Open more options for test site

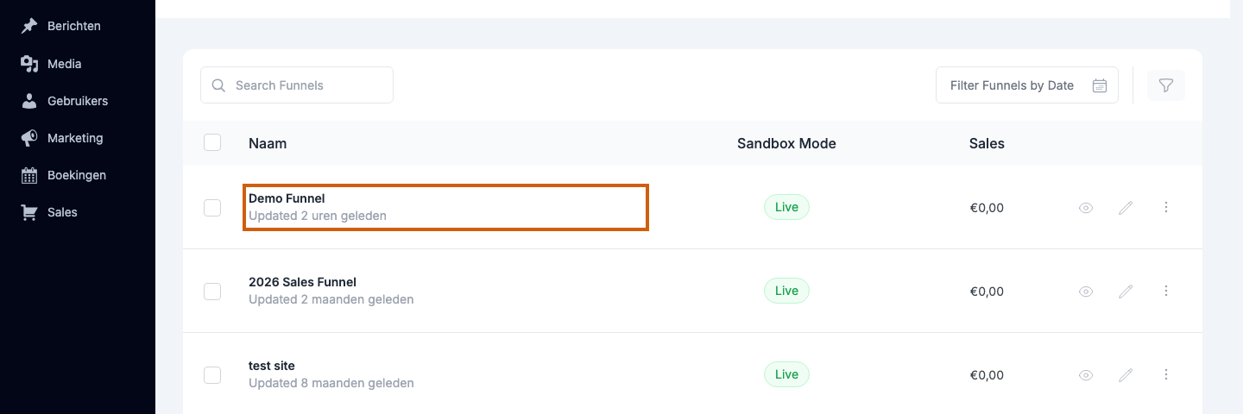(1166, 374)
